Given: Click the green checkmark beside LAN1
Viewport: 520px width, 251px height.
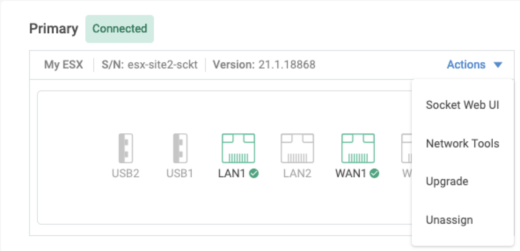Looking at the screenshot, I should coord(254,173).
